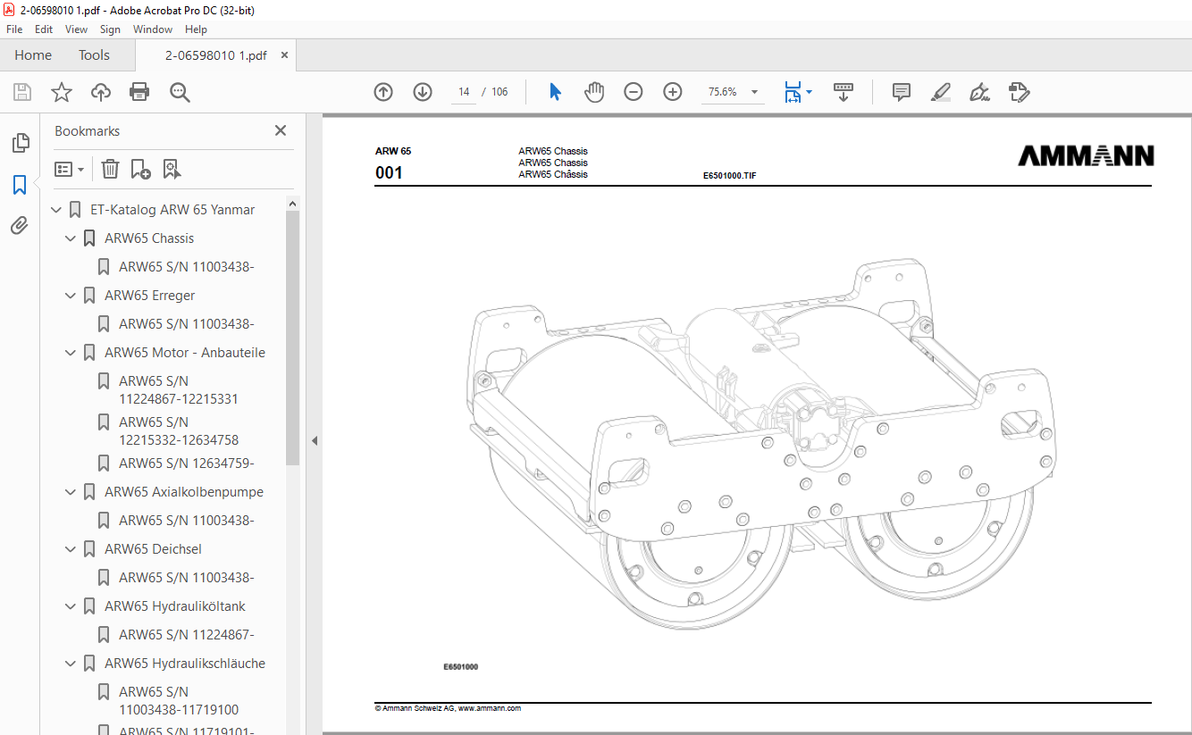Screen dimensions: 1192x735
Task: Open the Attachments paperclip icon
Action: click(20, 226)
